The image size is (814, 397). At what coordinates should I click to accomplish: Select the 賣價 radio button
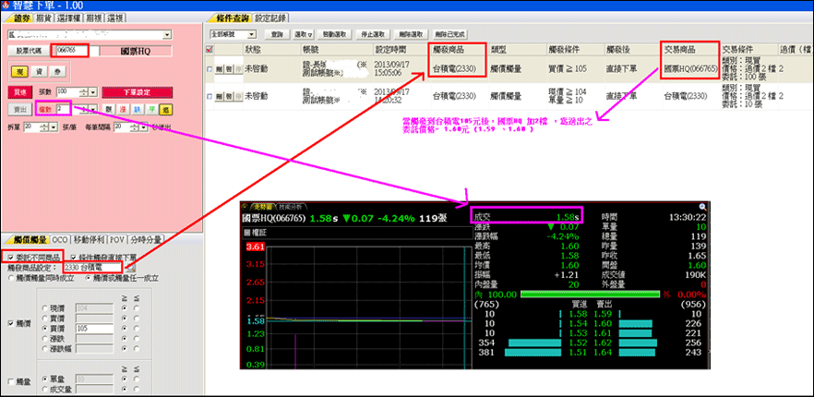[44, 318]
